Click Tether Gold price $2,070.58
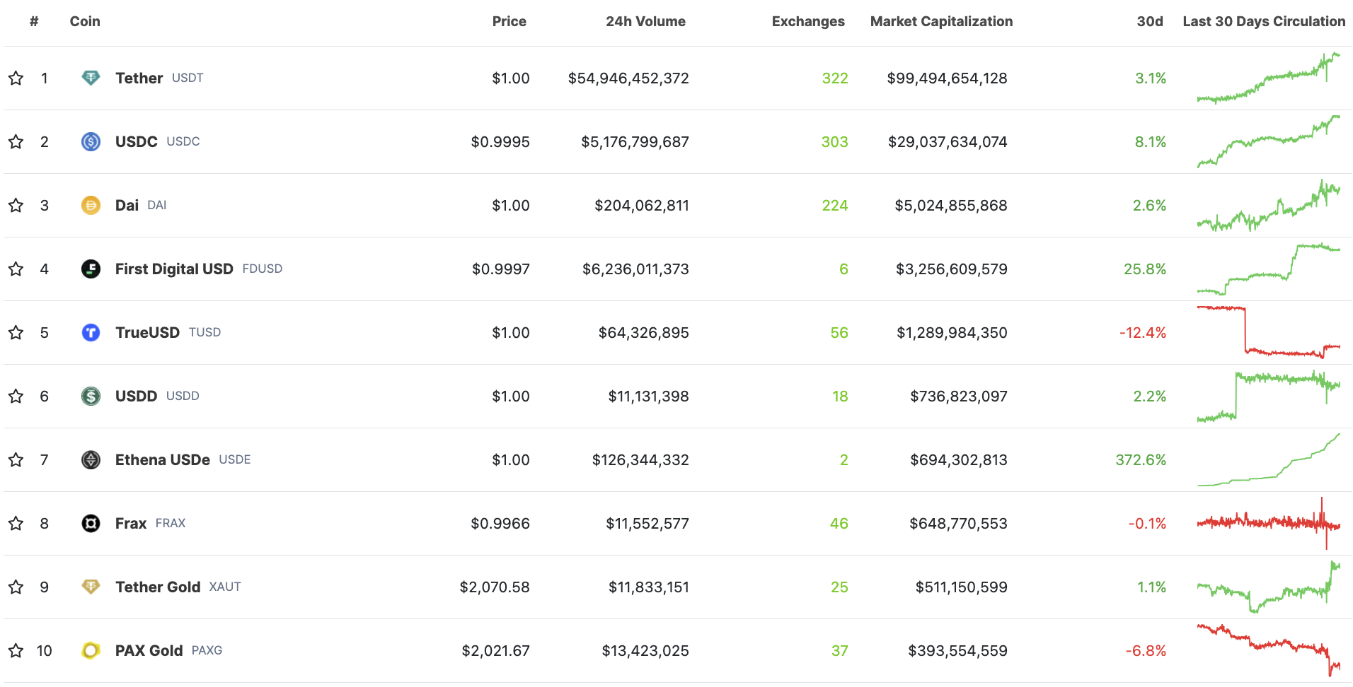The height and width of the screenshot is (687, 1353). 495,587
